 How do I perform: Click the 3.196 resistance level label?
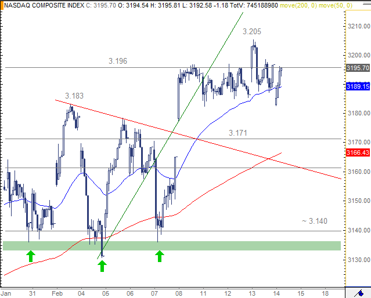[x=118, y=60]
